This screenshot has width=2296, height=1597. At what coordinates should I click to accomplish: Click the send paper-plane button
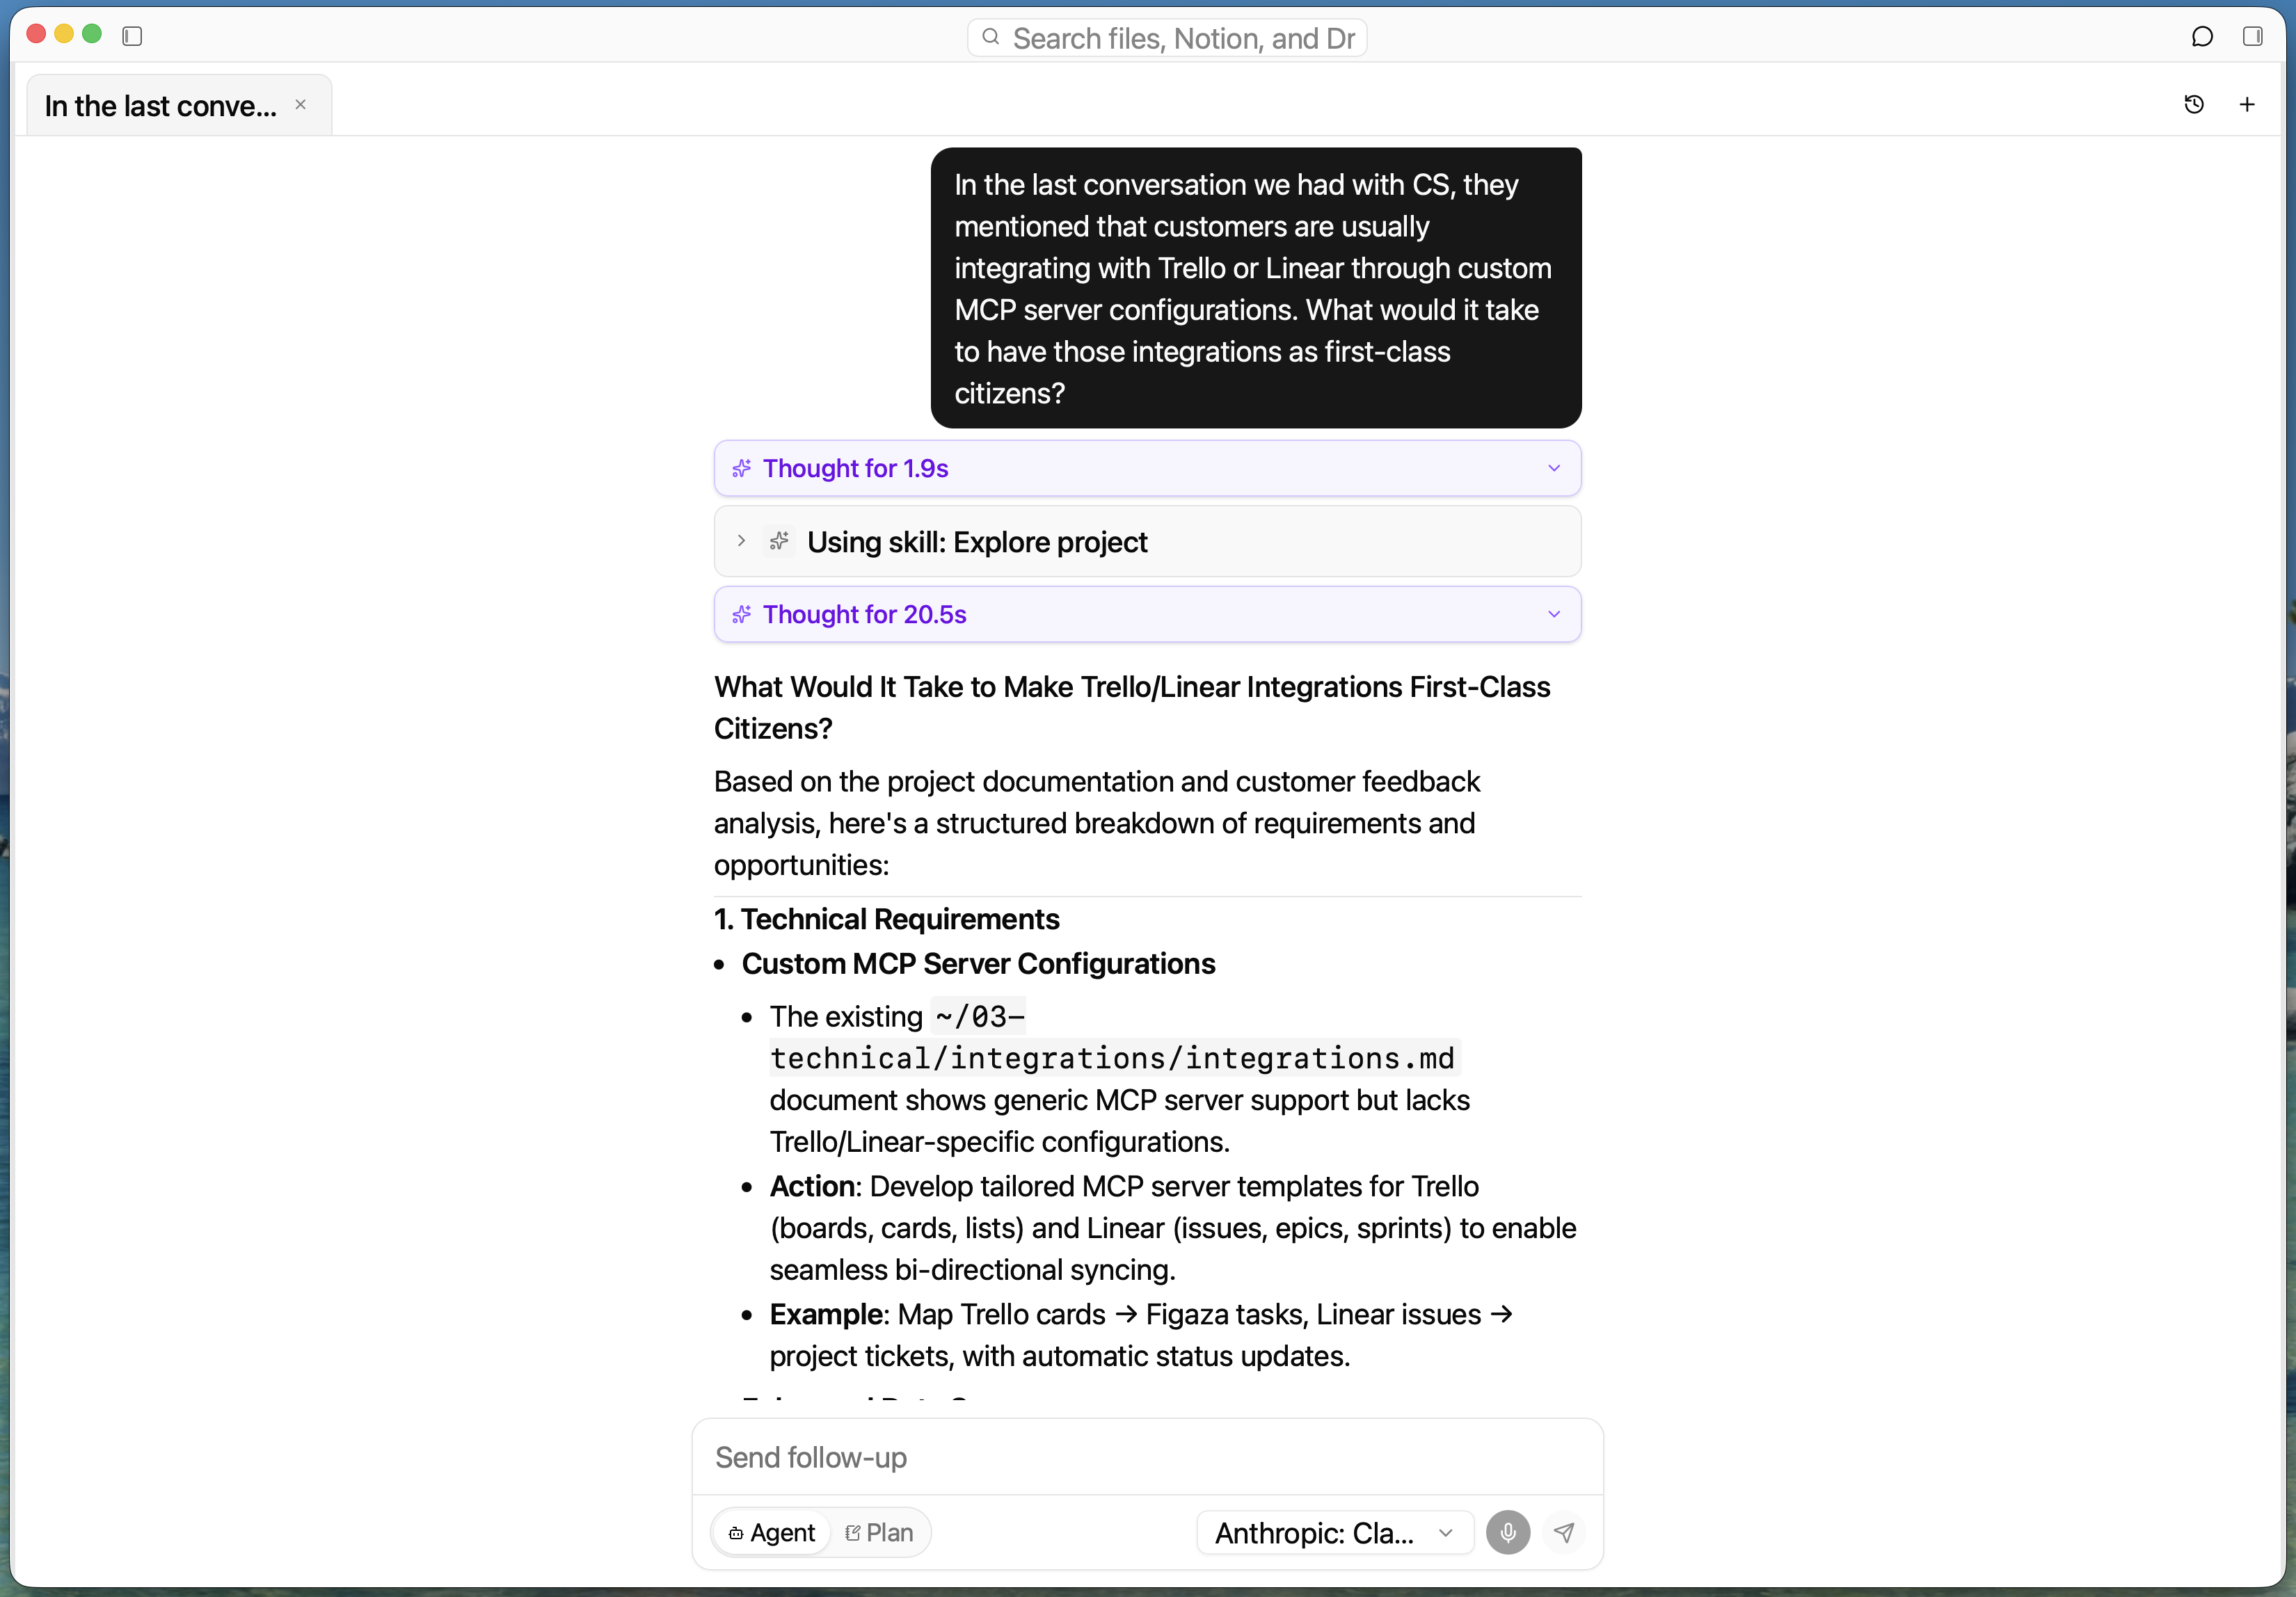(1564, 1532)
